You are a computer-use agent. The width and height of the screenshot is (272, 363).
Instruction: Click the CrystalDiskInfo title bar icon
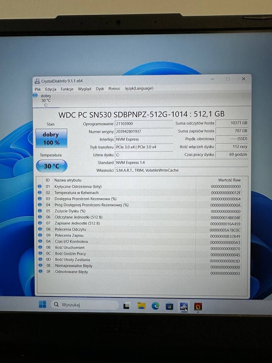(37, 81)
